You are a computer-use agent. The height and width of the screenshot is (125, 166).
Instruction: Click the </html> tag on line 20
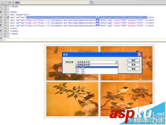pos(14,34)
